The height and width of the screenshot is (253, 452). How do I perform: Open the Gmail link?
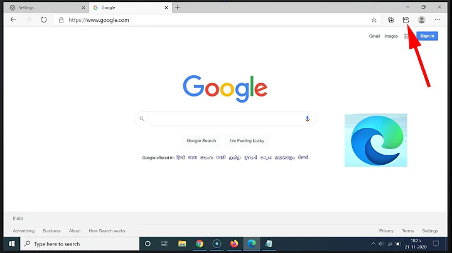pyautogui.click(x=374, y=36)
